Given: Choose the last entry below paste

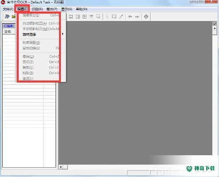Looking at the screenshot, I should click(x=41, y=78).
